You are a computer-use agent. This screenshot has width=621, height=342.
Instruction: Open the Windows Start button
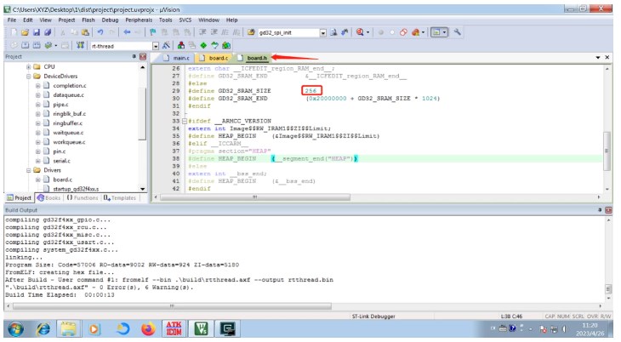pos(17,328)
